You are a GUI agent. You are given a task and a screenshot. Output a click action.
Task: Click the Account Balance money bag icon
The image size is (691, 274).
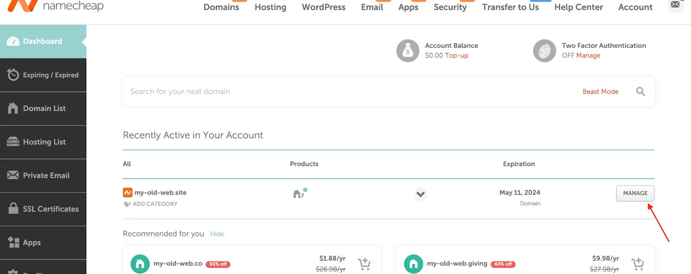coord(408,51)
